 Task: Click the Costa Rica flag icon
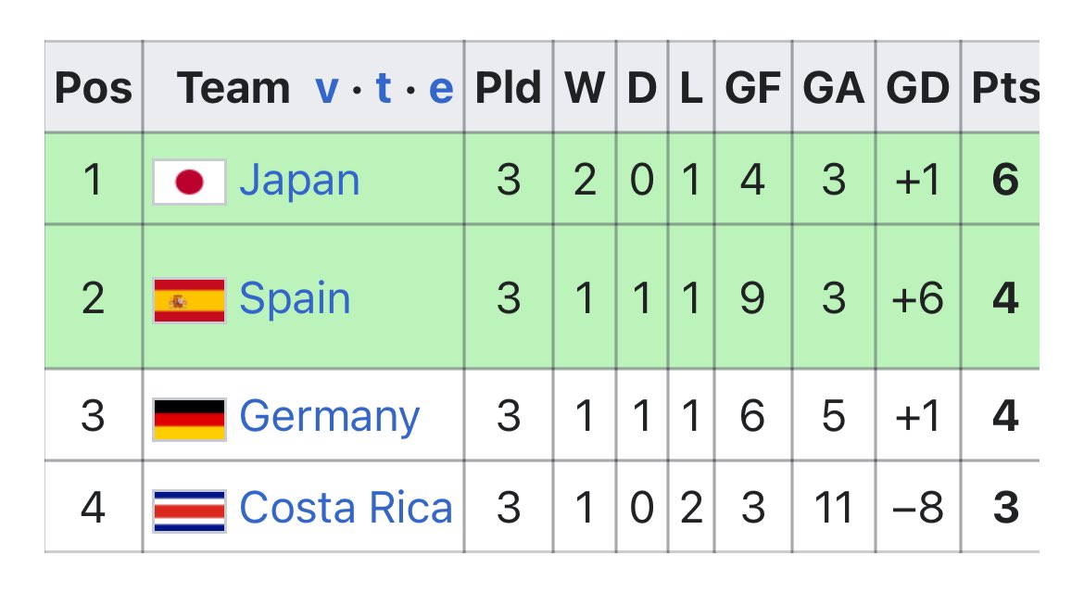click(189, 511)
